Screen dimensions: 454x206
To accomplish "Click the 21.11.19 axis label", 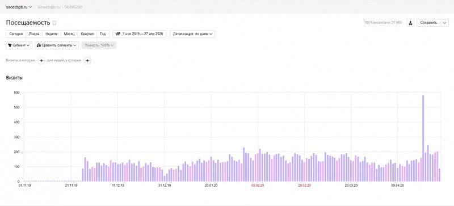I will point(71,185).
